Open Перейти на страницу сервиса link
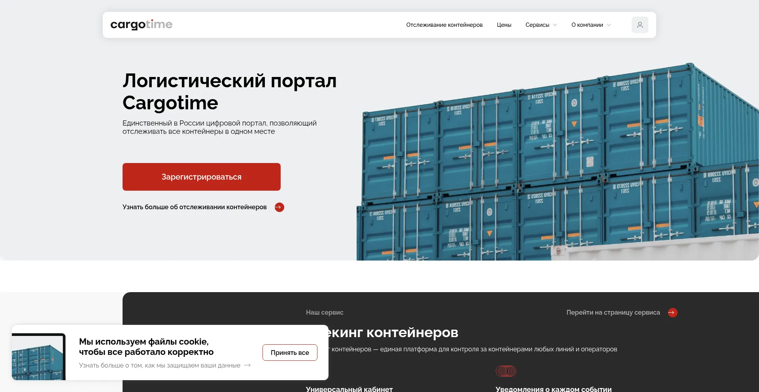The image size is (759, 392). click(x=613, y=313)
